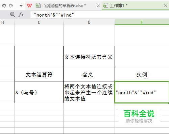Image resolution: width=169 pixels, height=134 pixels.
Task: Open the quick access toolbar dropdown arrow
Action: 21,6
